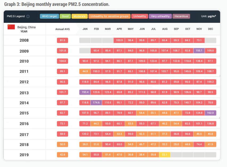Viewport: 227px width, 167px height.
Task: Click the 2010 annual average 104.0
Action: pos(62,61)
